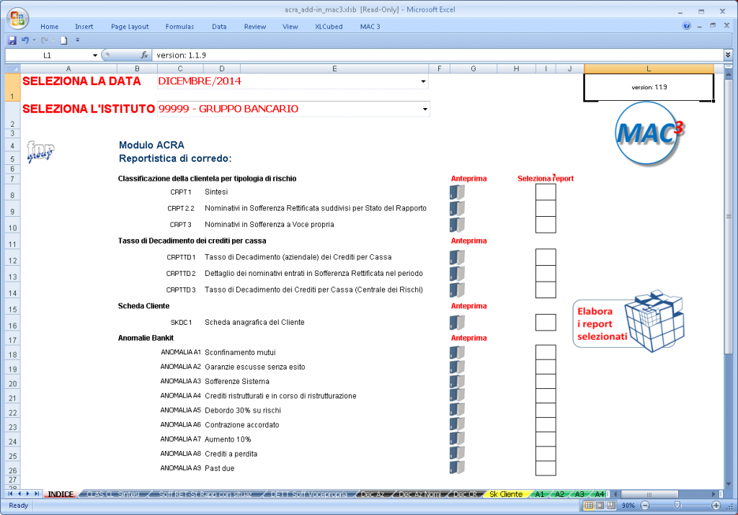The image size is (738, 515).
Task: Preview Anomalia A7 Aumento 10% icon
Action: coord(457,439)
